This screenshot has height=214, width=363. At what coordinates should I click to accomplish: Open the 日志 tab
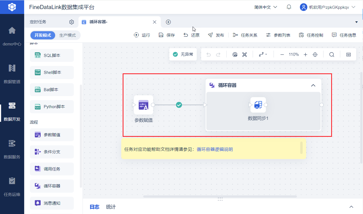click(x=94, y=207)
